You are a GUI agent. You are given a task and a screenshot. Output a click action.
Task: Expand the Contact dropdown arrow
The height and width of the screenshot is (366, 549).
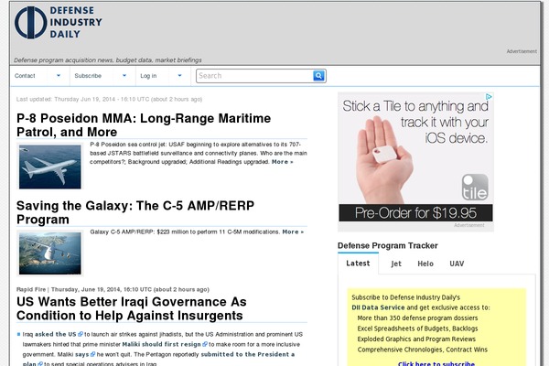tap(59, 76)
